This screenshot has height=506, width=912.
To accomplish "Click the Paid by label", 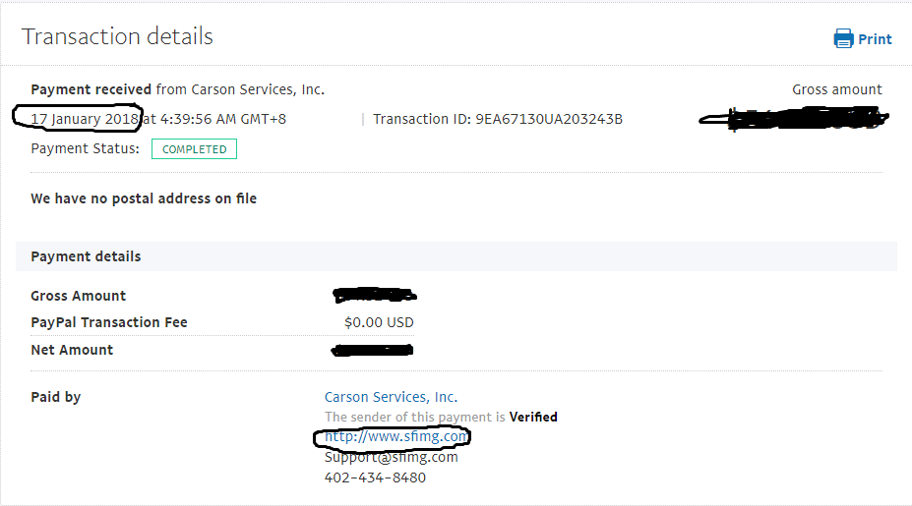I will 55,397.
